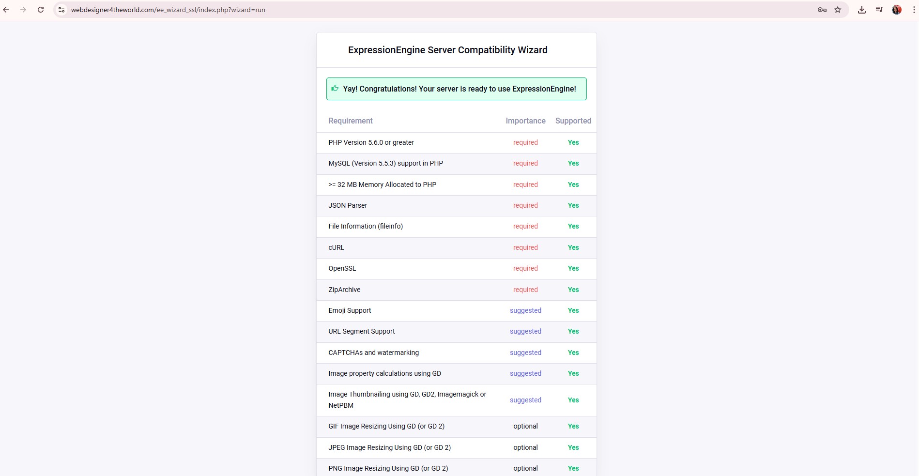Click the ExpressionEngine Server Compatibility Wizard heading

pyautogui.click(x=448, y=50)
